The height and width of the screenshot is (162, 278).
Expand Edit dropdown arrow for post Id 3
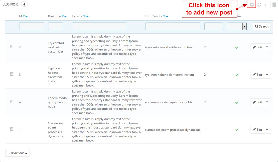[267, 74]
